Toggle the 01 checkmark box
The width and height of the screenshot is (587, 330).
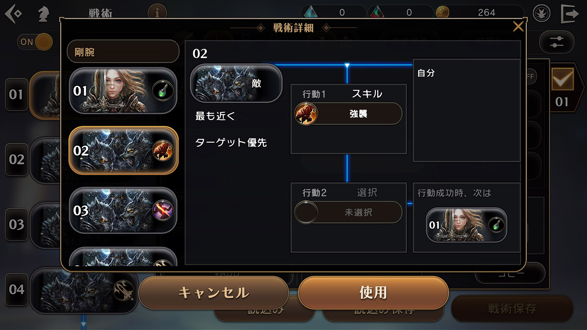[x=562, y=79]
